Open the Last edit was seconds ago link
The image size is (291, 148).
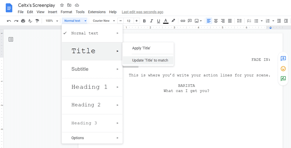(x=143, y=12)
